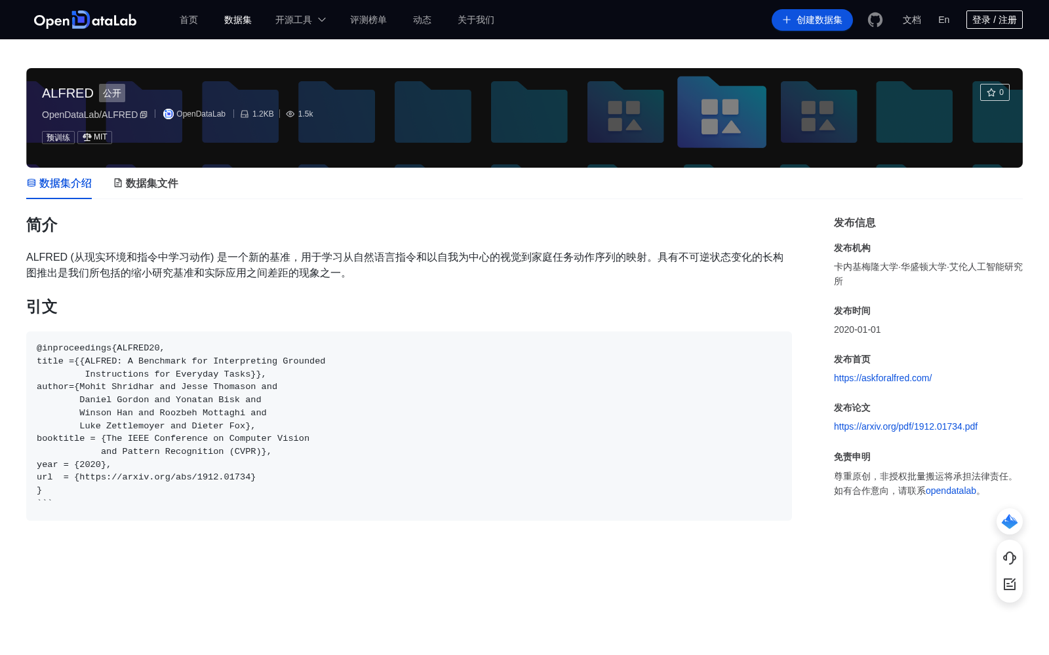Viewport: 1049px width, 655px height.
Task: Select the 数据集介绍 tab
Action: pyautogui.click(x=59, y=183)
